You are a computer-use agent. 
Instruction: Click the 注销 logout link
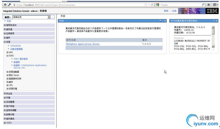(x=174, y=11)
